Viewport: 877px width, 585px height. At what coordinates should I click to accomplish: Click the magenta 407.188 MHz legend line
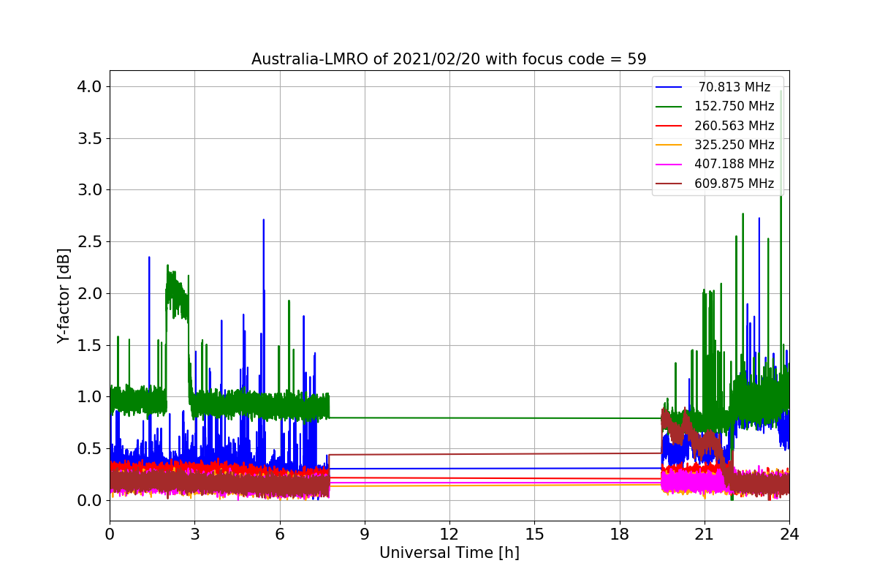(669, 165)
